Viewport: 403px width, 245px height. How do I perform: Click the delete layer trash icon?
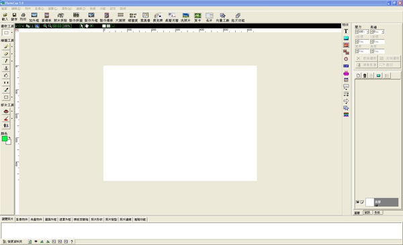[365, 75]
